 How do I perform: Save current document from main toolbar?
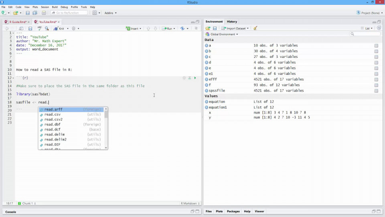point(28,13)
